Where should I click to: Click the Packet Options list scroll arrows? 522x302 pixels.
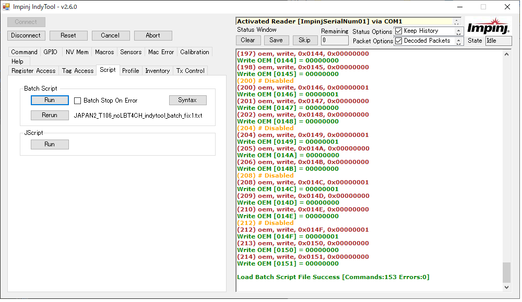pos(459,42)
